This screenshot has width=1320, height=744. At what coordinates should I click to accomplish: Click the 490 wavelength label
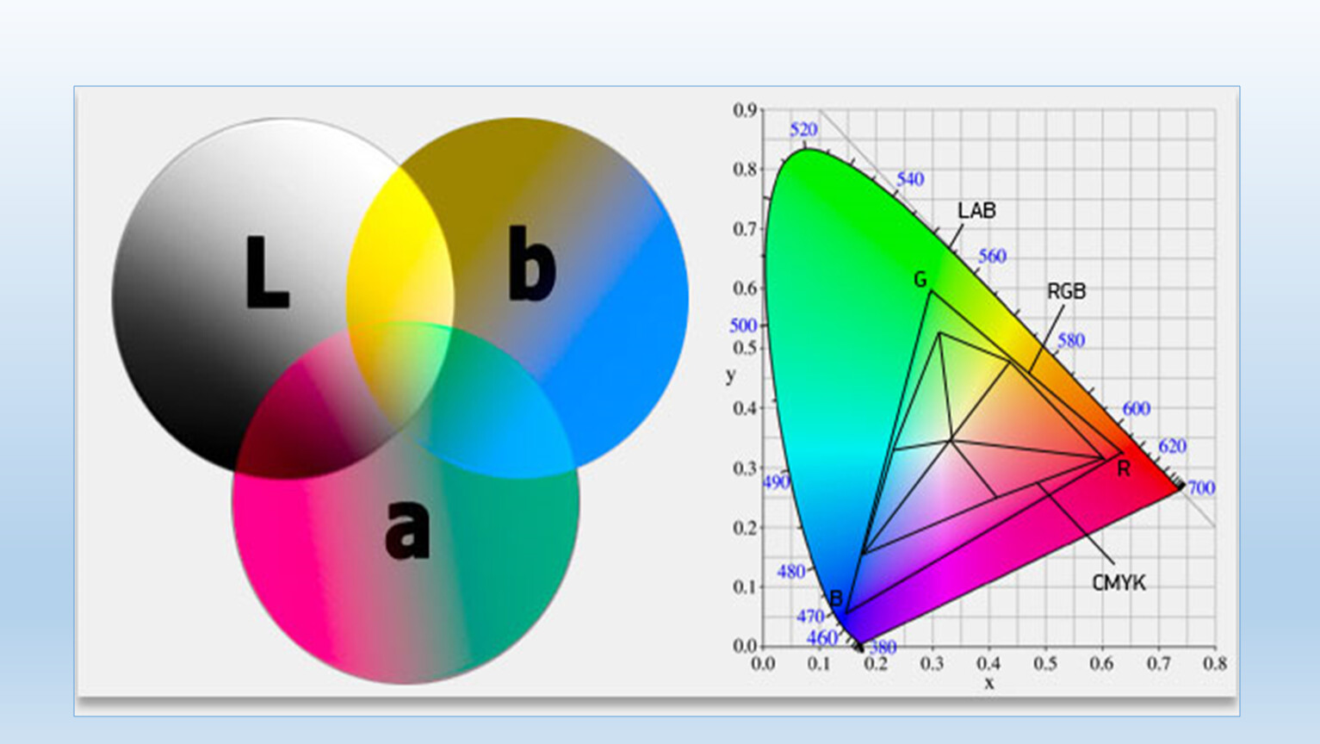pos(776,482)
